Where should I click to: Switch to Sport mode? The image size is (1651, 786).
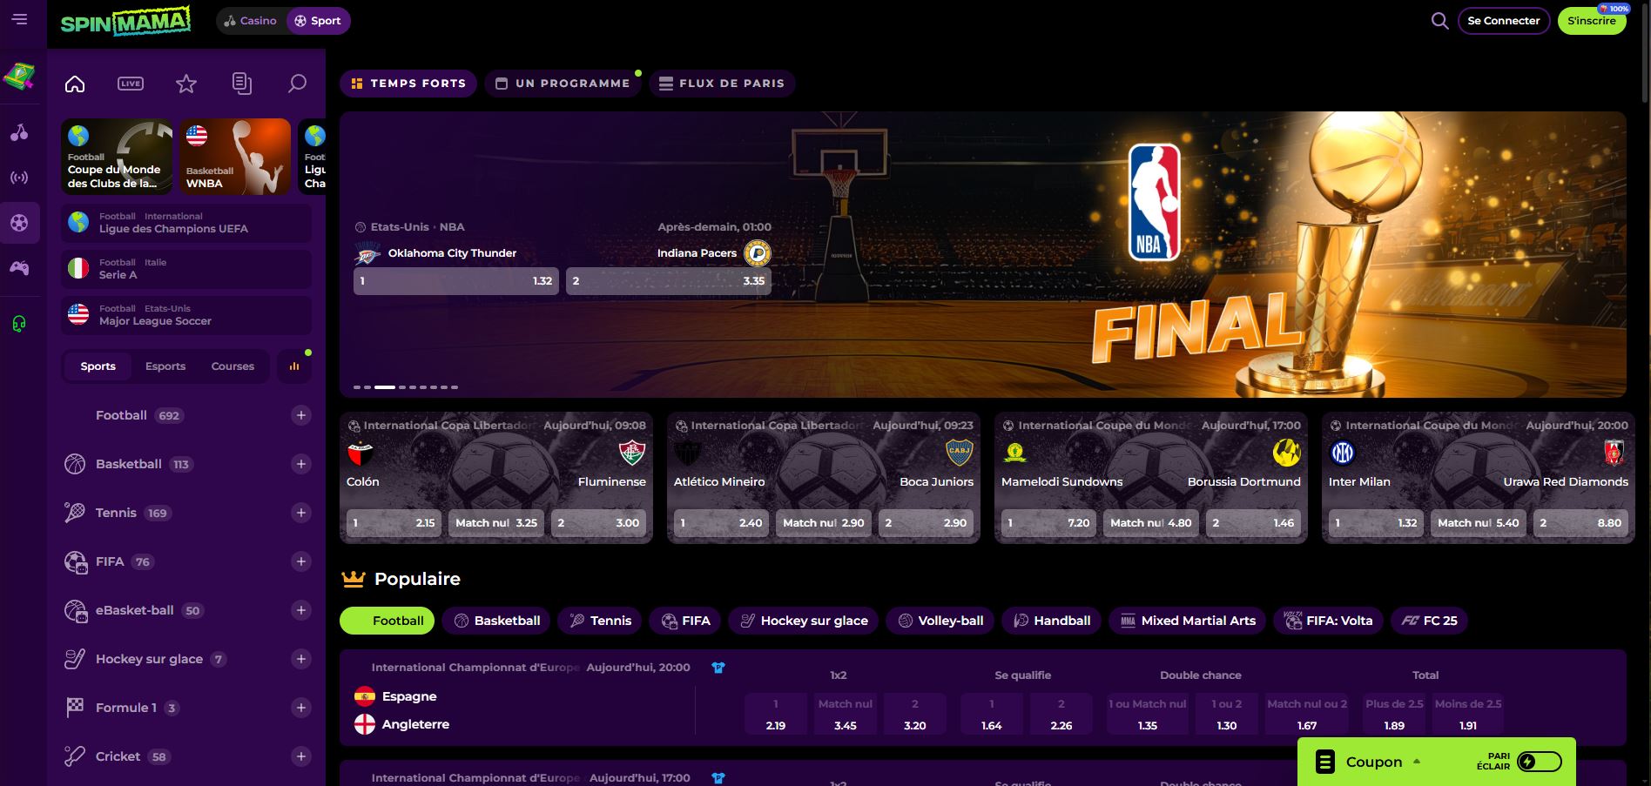[x=318, y=21]
